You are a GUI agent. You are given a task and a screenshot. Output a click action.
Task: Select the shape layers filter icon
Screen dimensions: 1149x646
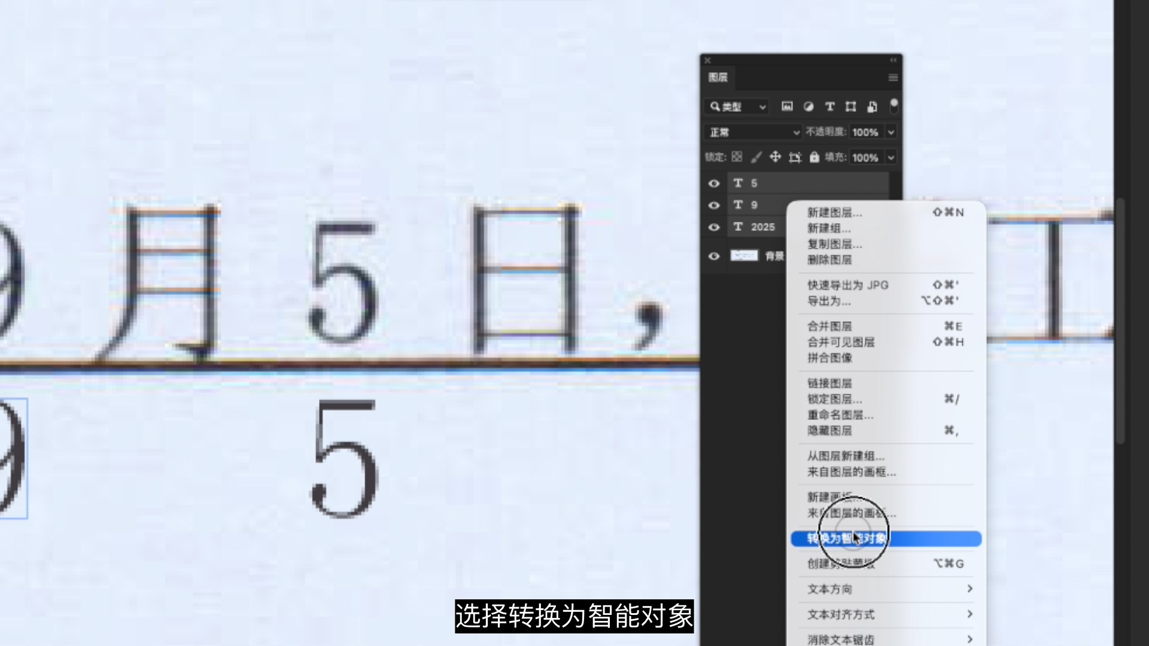point(850,106)
